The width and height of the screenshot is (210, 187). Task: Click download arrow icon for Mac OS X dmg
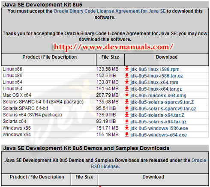127,95
